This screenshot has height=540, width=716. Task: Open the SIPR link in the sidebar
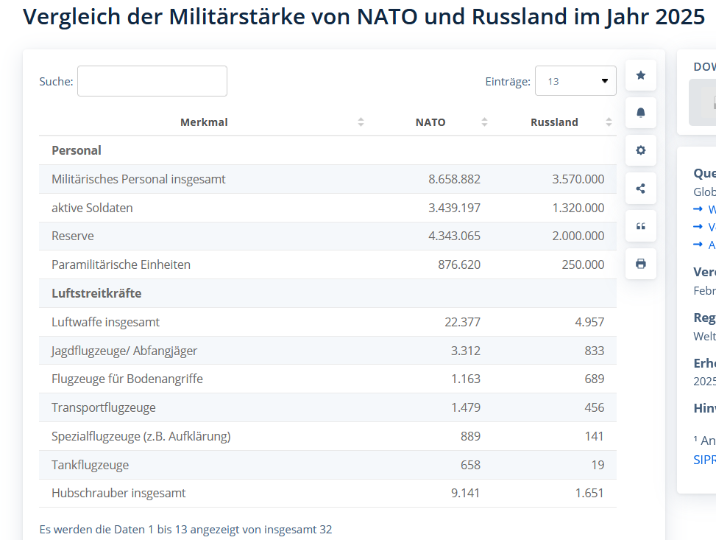[x=704, y=459]
